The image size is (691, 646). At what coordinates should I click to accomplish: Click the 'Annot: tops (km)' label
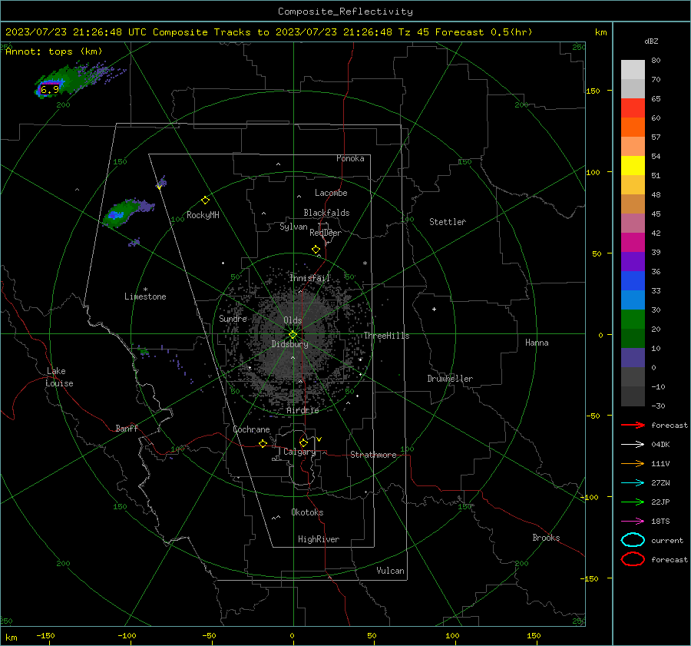point(54,51)
